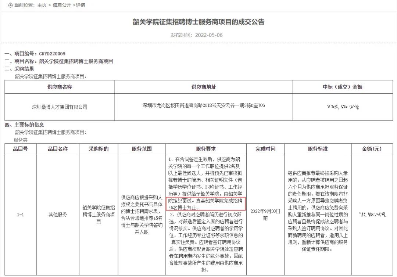Click the supplier address cell in 深圳市龙岗区
This screenshot has height=277, width=397.
204,105
